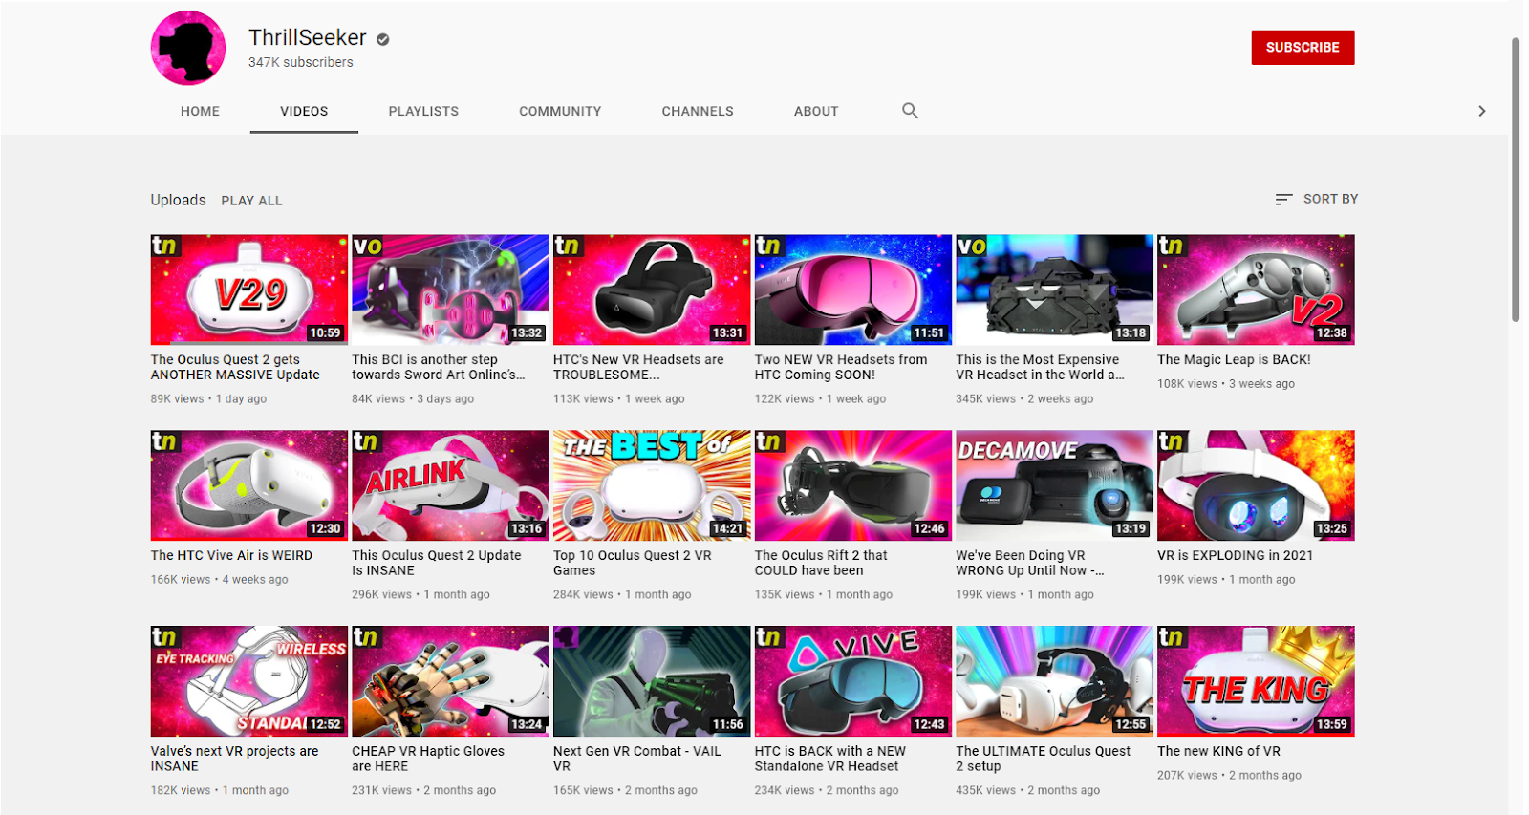Open the Playlists tab
This screenshot has height=815, width=1529.
pyautogui.click(x=423, y=111)
